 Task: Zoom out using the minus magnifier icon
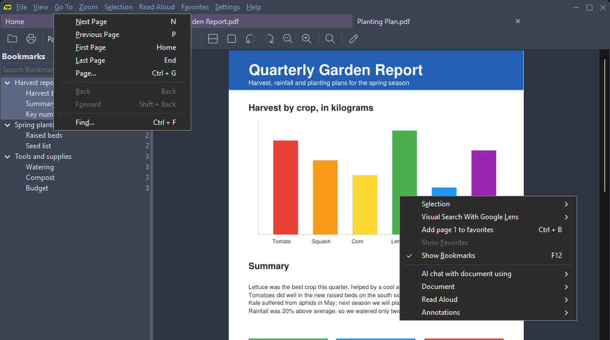(x=288, y=39)
